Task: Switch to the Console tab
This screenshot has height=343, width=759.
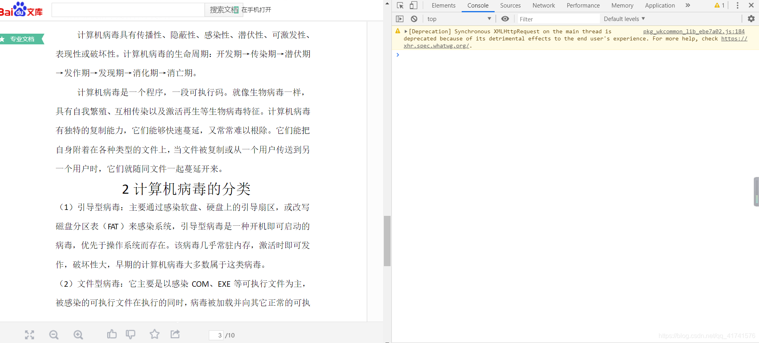Action: pyautogui.click(x=478, y=6)
